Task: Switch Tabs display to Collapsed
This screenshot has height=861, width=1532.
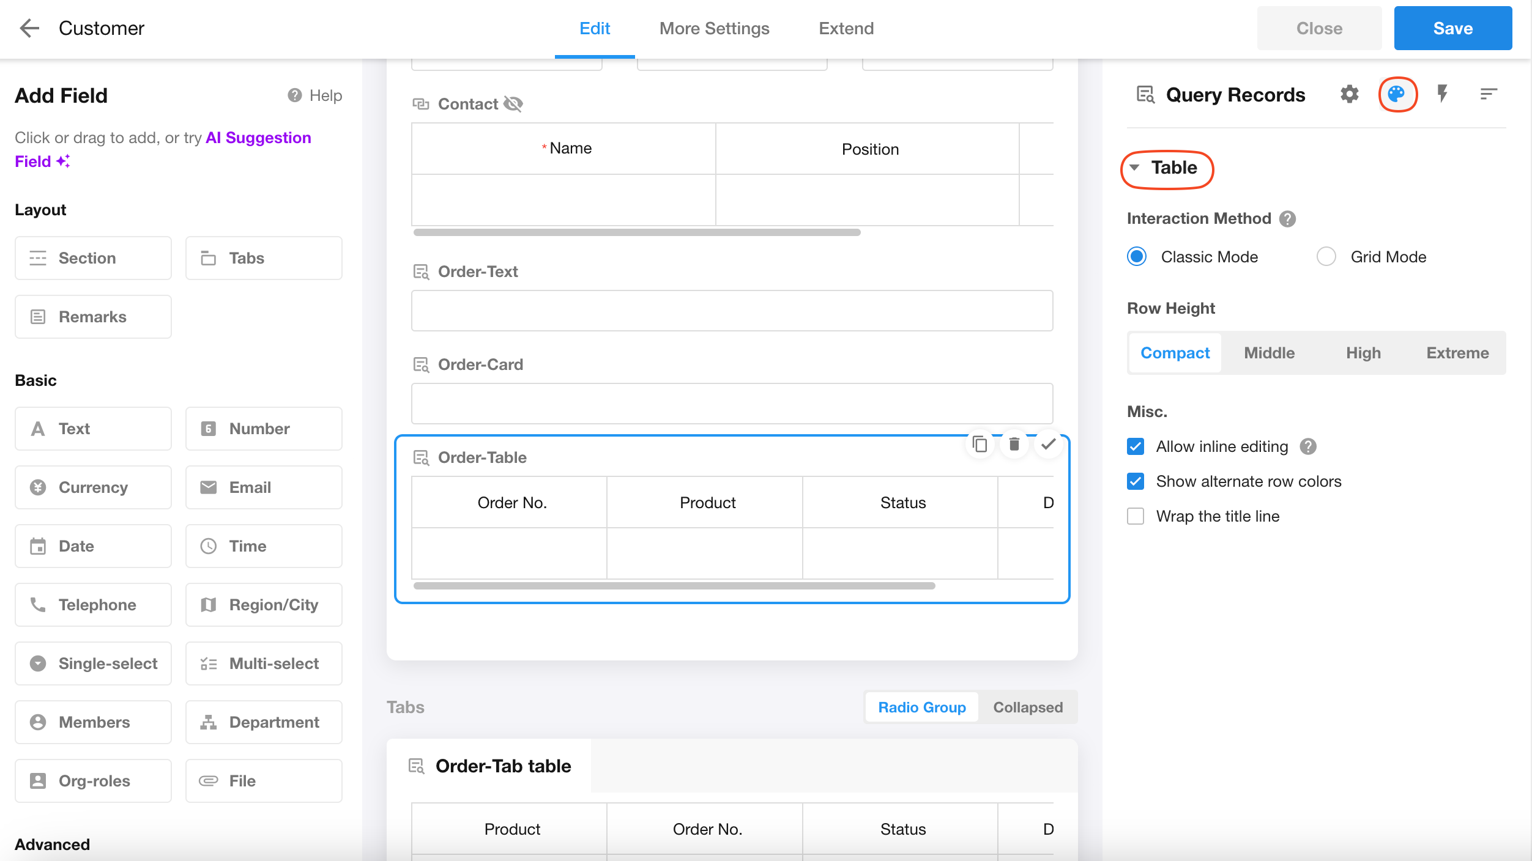Action: 1027,708
